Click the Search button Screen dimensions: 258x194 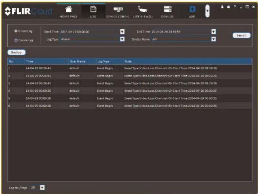point(241,35)
